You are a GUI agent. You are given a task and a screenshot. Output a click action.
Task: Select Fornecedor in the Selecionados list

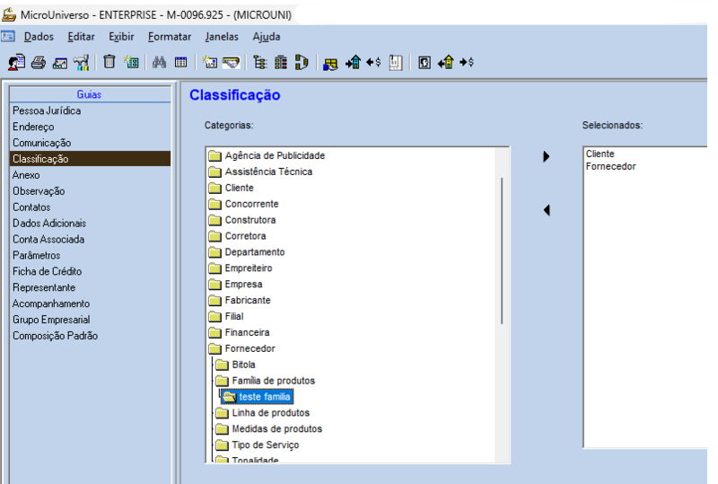pos(610,166)
